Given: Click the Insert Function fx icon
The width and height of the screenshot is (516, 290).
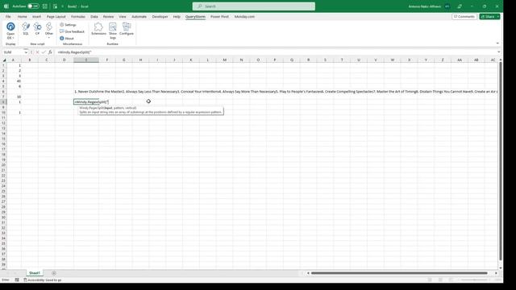Looking at the screenshot, I should [50, 52].
